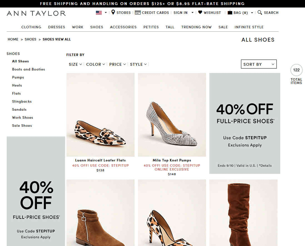
Task: Select Flats category in sidebar
Action: (16, 93)
